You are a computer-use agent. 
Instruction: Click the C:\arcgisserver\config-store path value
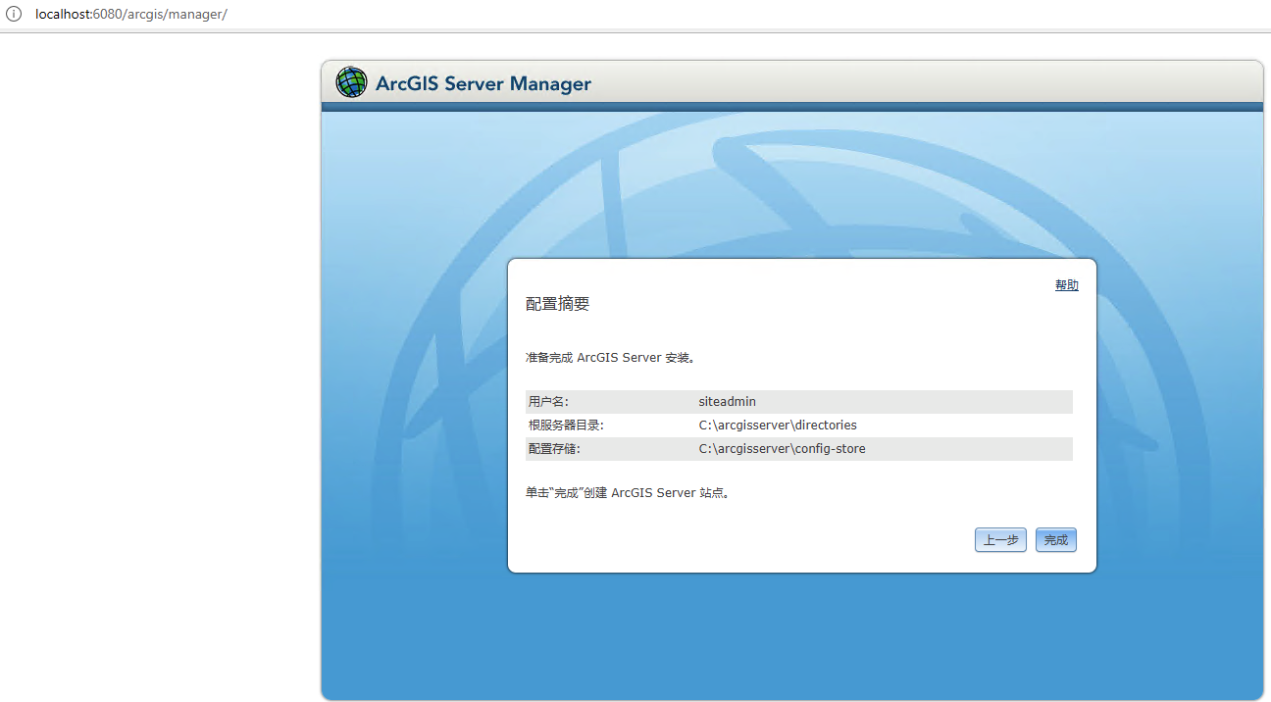click(782, 449)
